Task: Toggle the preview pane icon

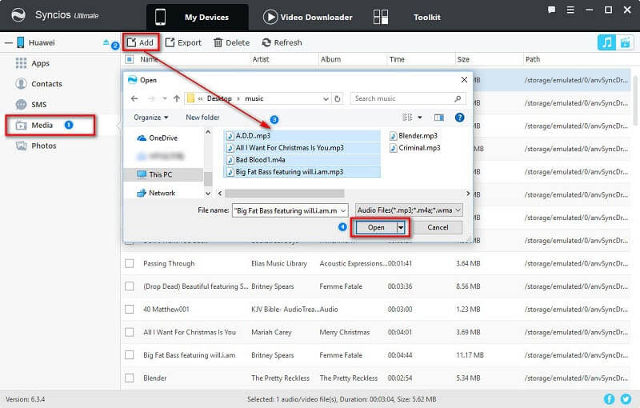Action: coord(438,118)
